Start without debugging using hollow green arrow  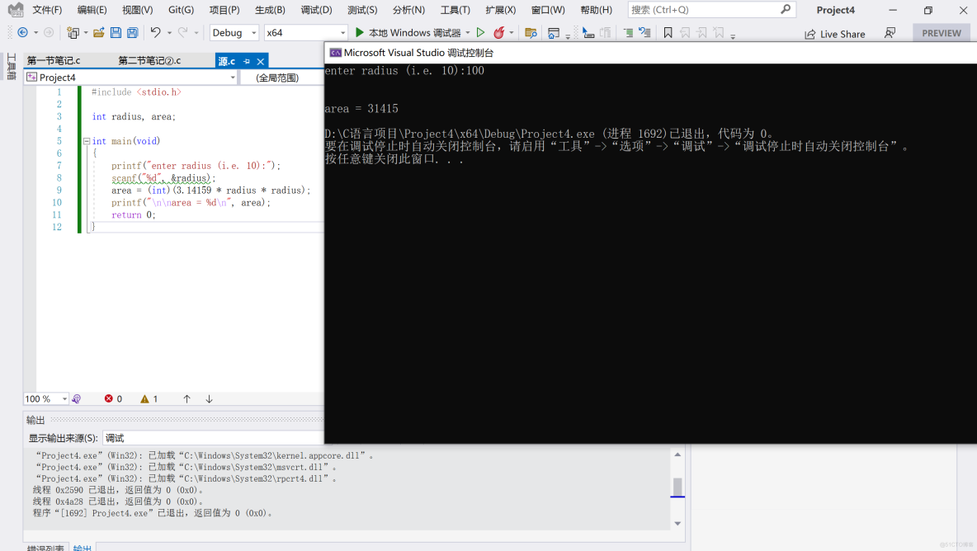(480, 32)
